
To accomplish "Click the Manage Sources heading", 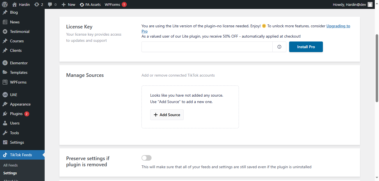I will coord(85,75).
